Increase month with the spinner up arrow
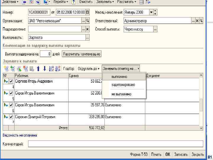Screen dimensions: 213x160 click(x=155, y=11)
